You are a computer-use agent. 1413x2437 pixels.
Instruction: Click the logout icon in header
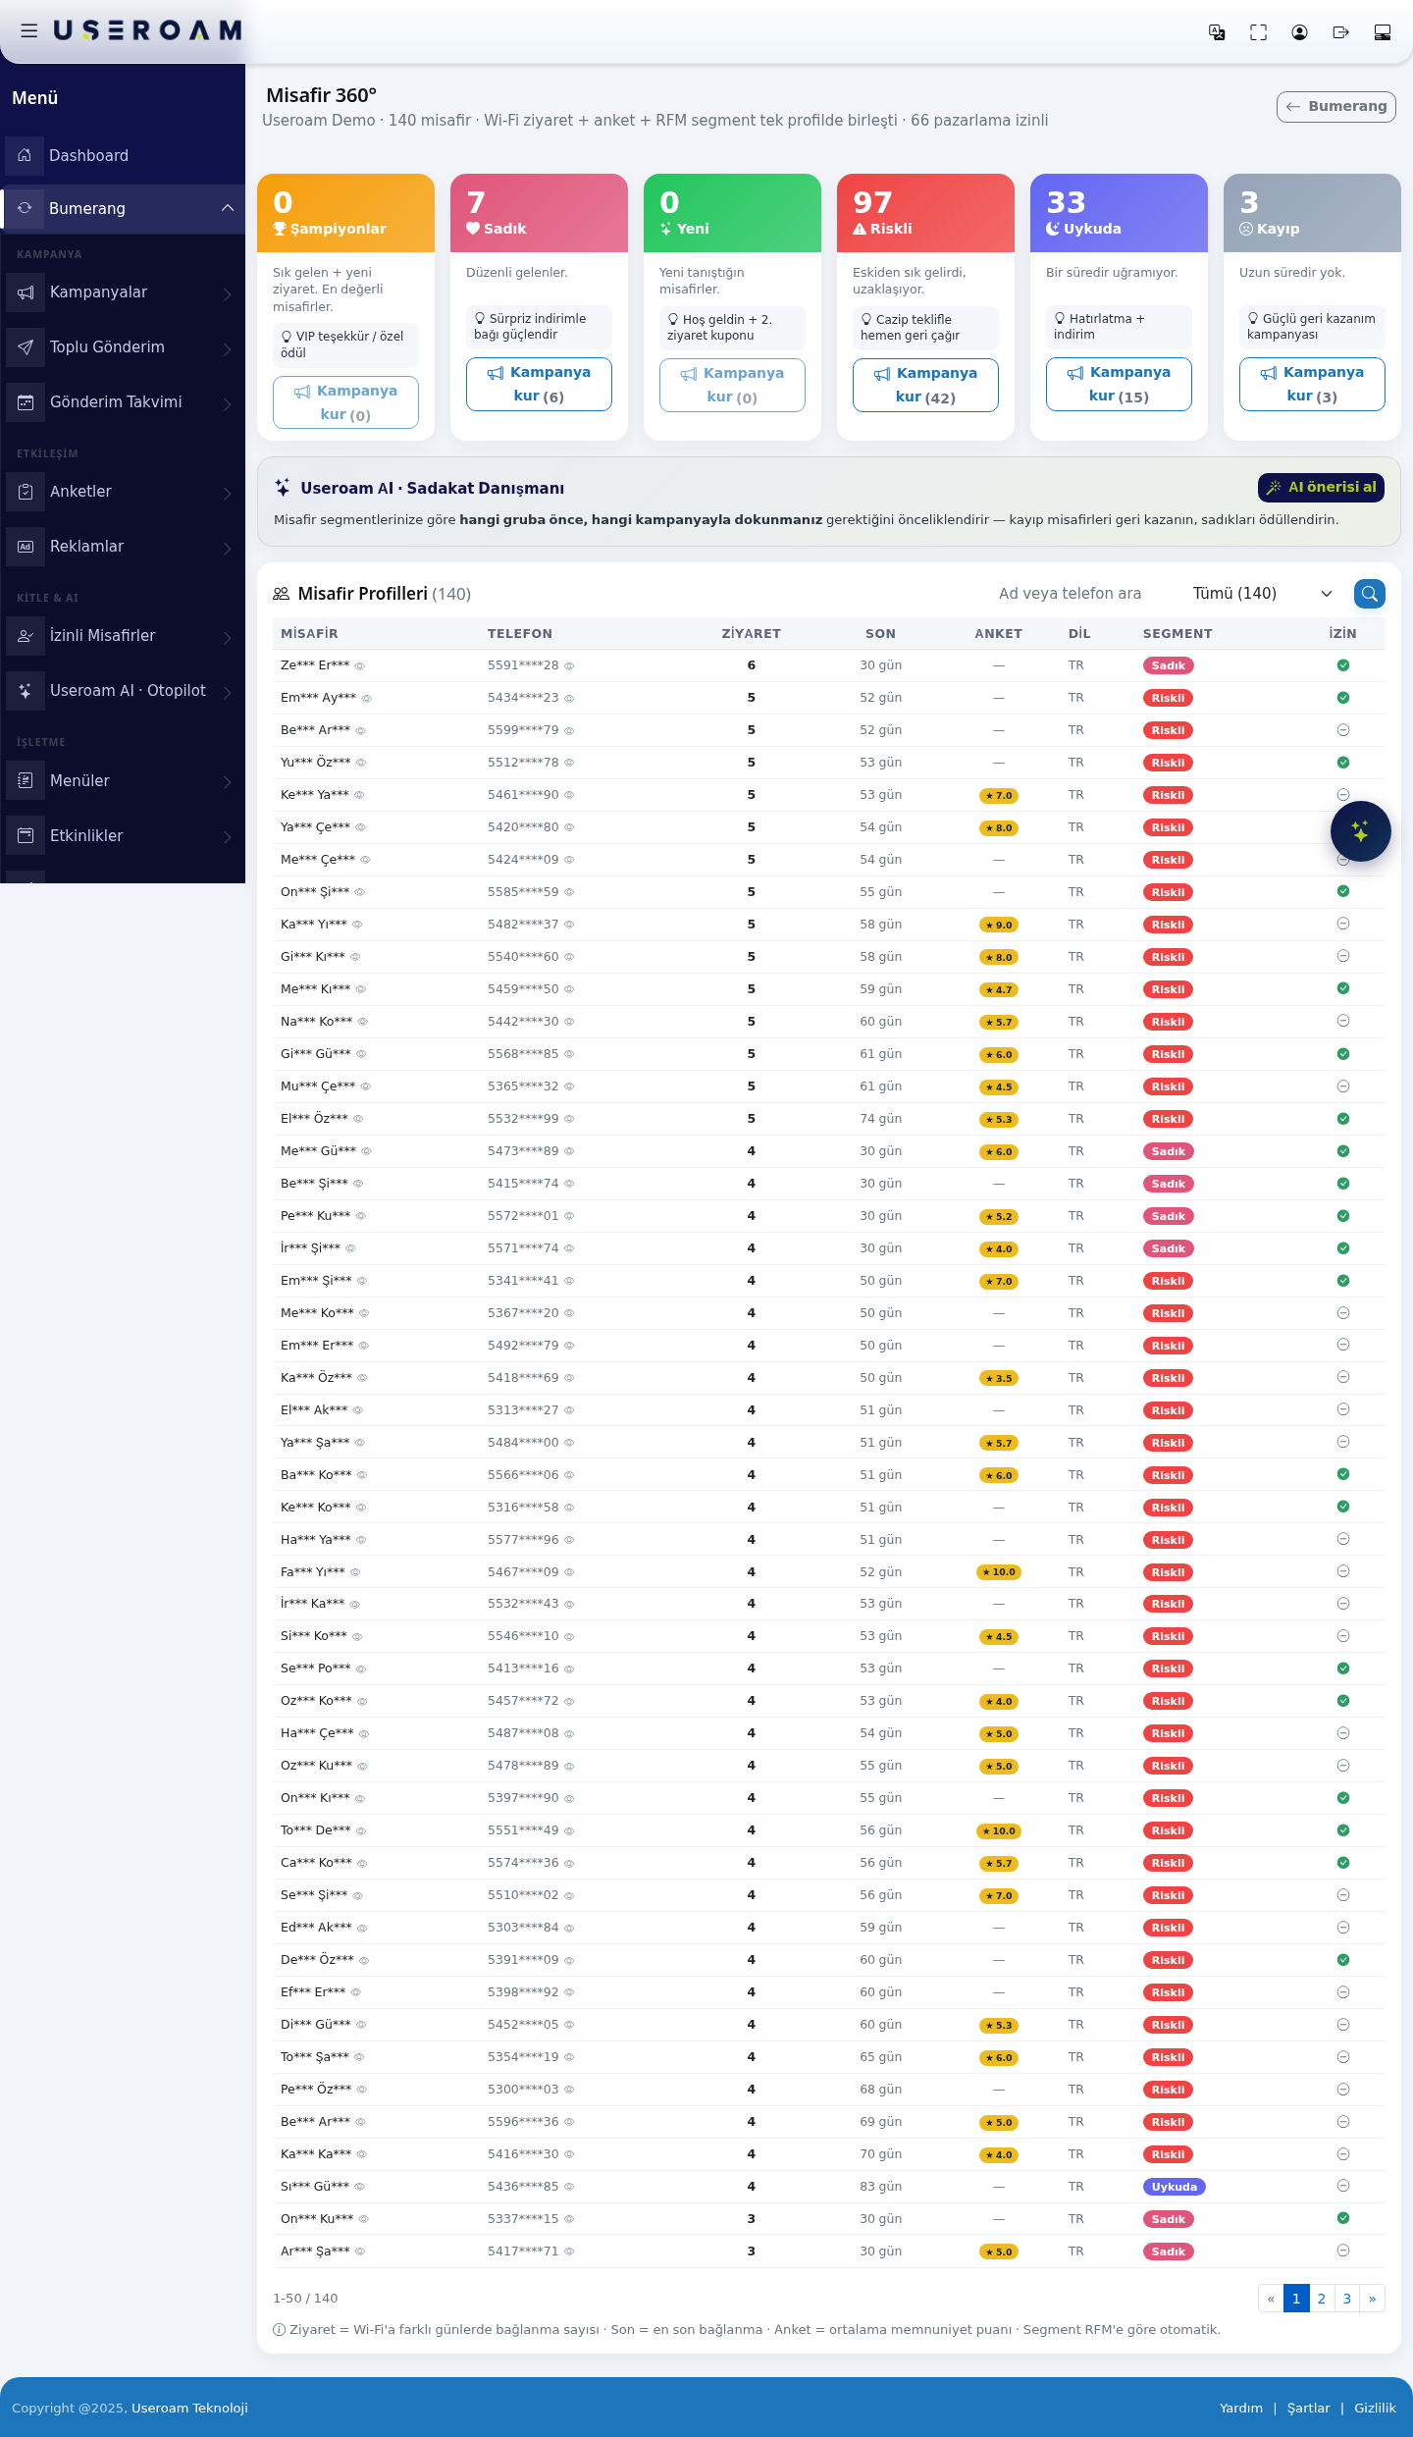(1340, 32)
